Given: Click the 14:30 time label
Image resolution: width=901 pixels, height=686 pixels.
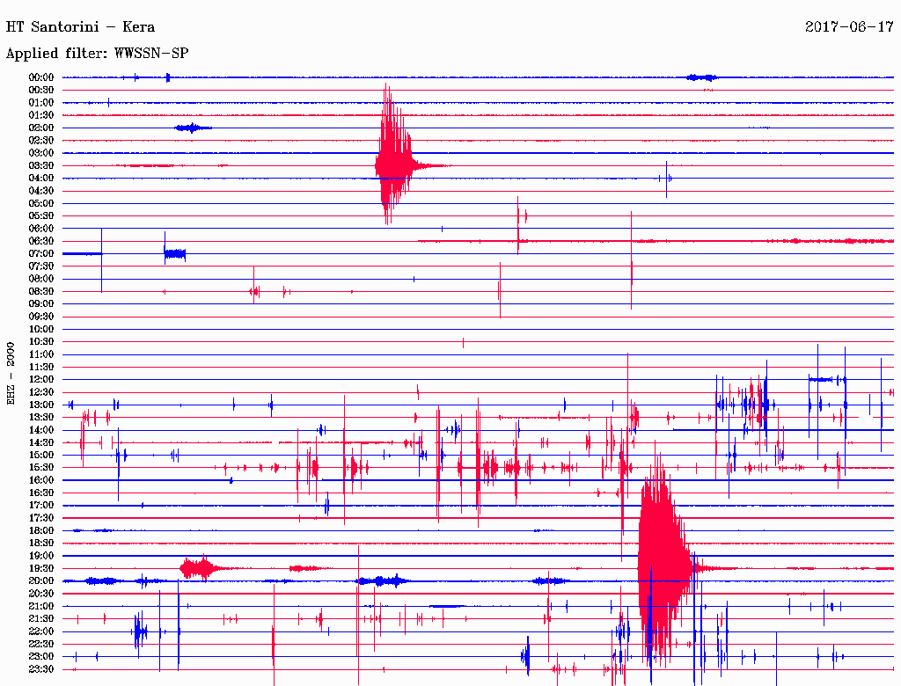Looking at the screenshot, I should coord(41,442).
